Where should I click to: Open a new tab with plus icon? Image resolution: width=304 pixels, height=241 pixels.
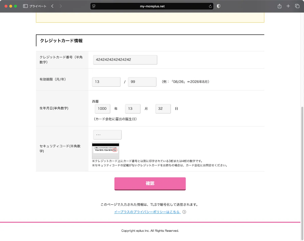pyautogui.click(x=288, y=6)
